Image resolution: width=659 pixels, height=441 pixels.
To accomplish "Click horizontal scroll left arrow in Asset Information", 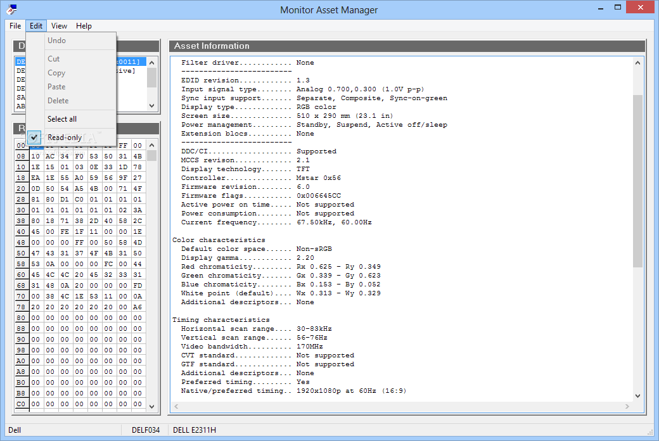I will pos(177,406).
